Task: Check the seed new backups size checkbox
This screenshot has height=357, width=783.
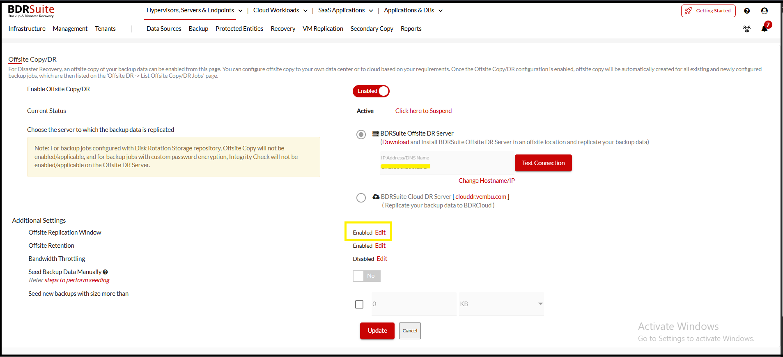Action: (359, 304)
